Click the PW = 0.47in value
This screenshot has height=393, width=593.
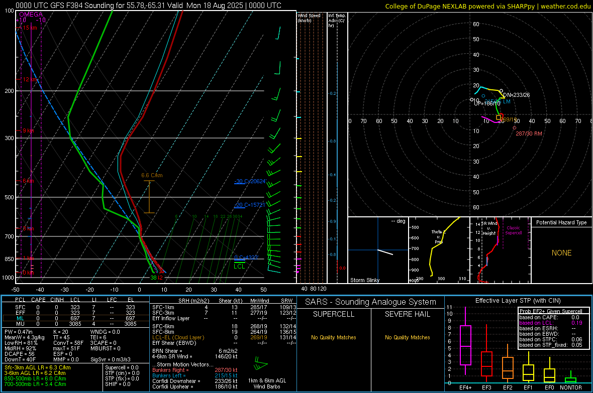pyautogui.click(x=19, y=332)
